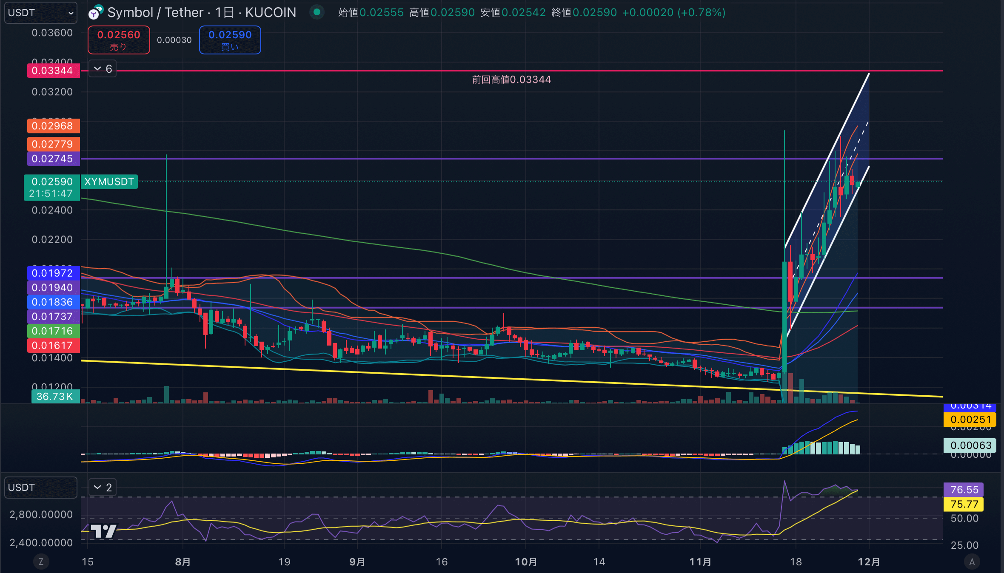Click the 終値0.02590 close value
The height and width of the screenshot is (573, 1004).
point(584,12)
